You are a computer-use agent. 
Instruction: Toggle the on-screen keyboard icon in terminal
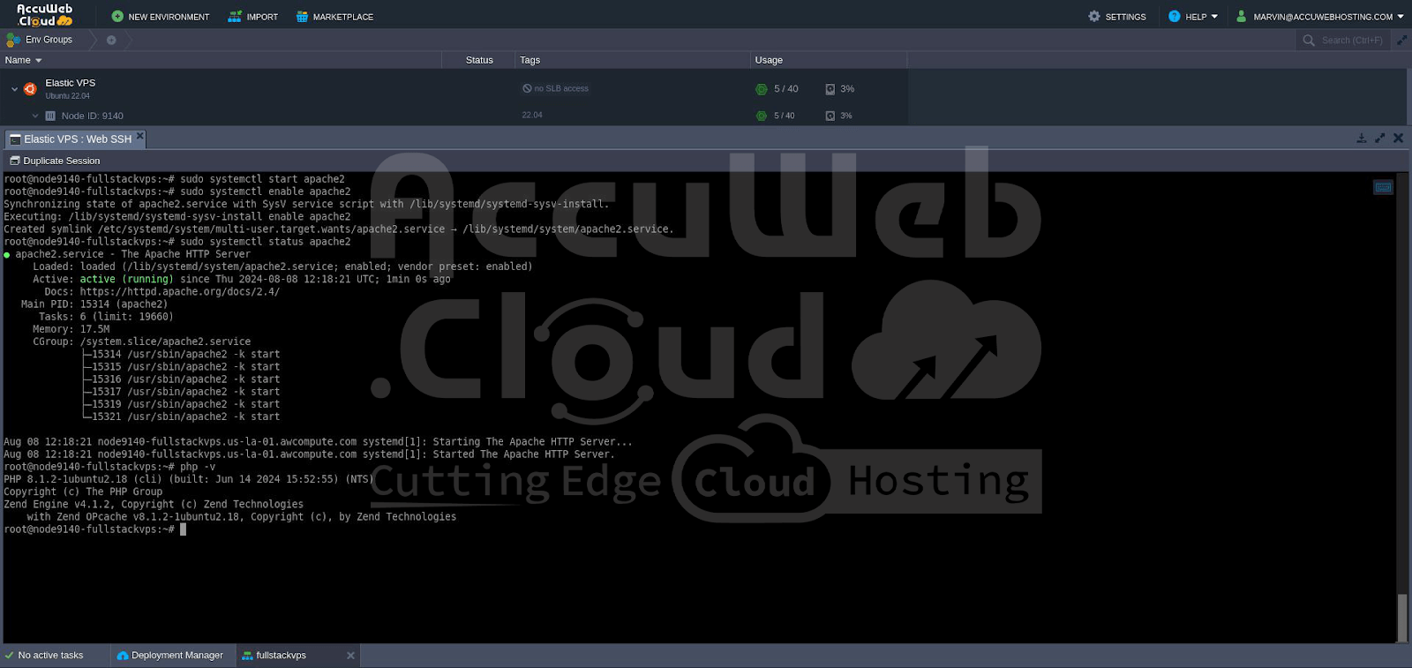(x=1383, y=187)
